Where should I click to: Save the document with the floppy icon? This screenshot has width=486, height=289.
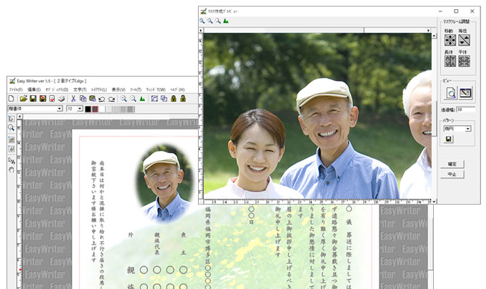pyautogui.click(x=33, y=99)
